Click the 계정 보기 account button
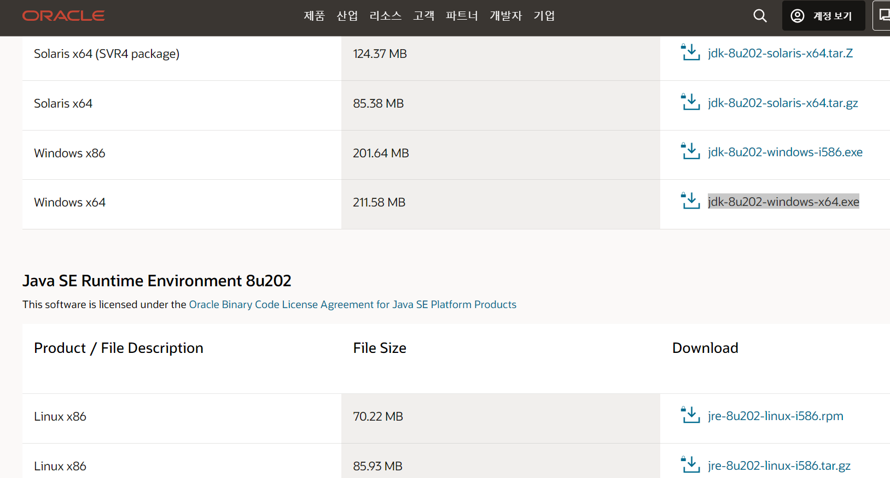This screenshot has width=890, height=478. click(x=823, y=16)
